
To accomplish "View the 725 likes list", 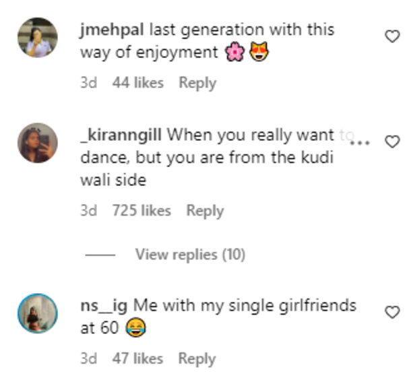I will pyautogui.click(x=141, y=211).
